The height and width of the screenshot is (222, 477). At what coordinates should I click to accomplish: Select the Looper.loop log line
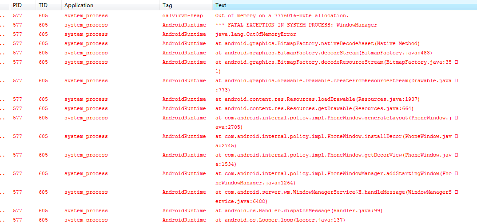280,220
